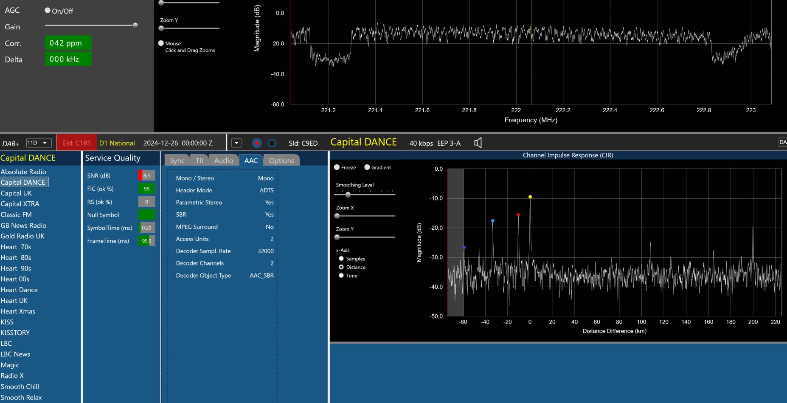Click the yellow peak marker in CIR
This screenshot has width=787, height=403.
click(530, 197)
